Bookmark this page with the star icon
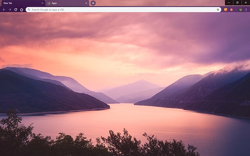The height and width of the screenshot is (156, 250). [x=218, y=10]
